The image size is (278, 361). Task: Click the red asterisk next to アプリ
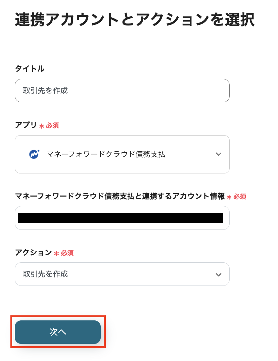[42, 126]
